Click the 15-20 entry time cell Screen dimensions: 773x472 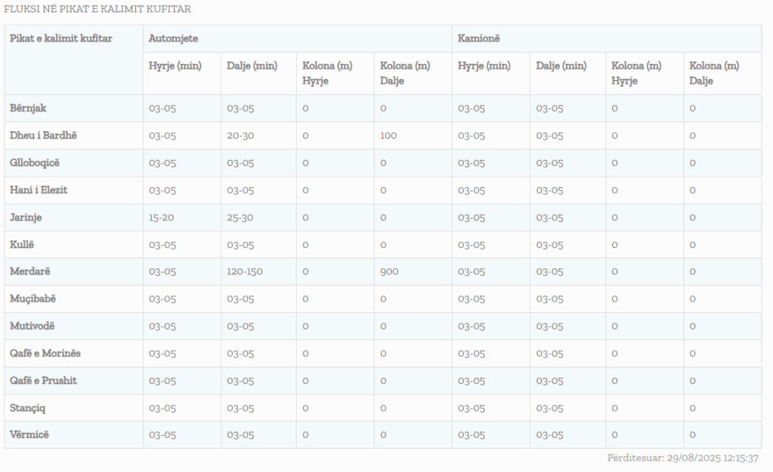[162, 217]
